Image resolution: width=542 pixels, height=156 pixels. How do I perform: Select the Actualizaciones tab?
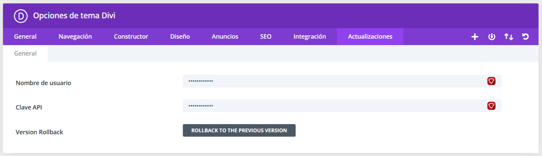pyautogui.click(x=370, y=37)
